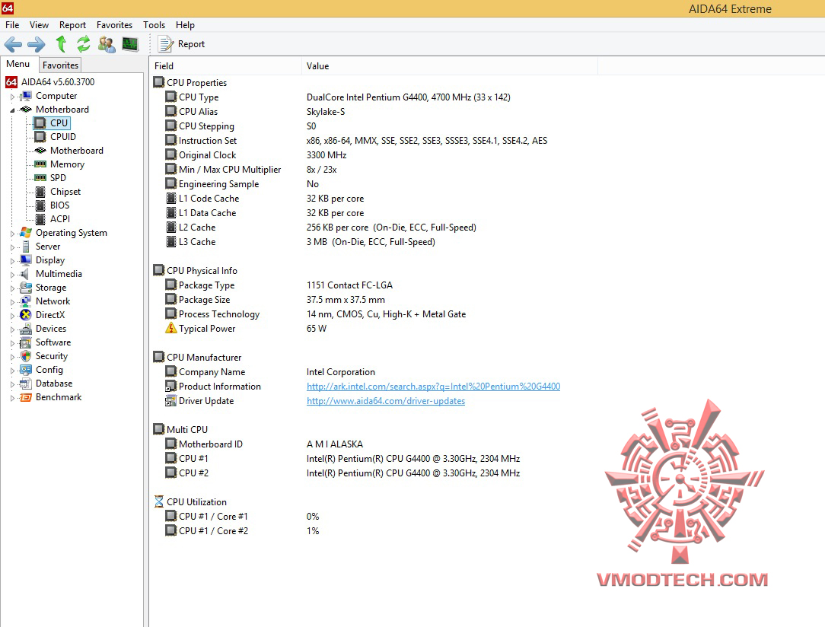825x627 pixels.
Task: Click the BIOS chip icon
Action: pyautogui.click(x=40, y=205)
